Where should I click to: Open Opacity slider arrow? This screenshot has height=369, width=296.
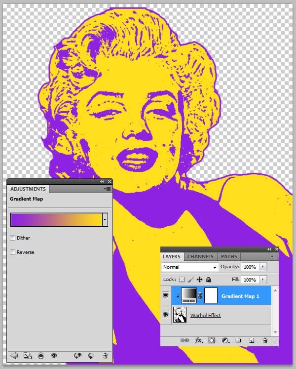(x=262, y=267)
